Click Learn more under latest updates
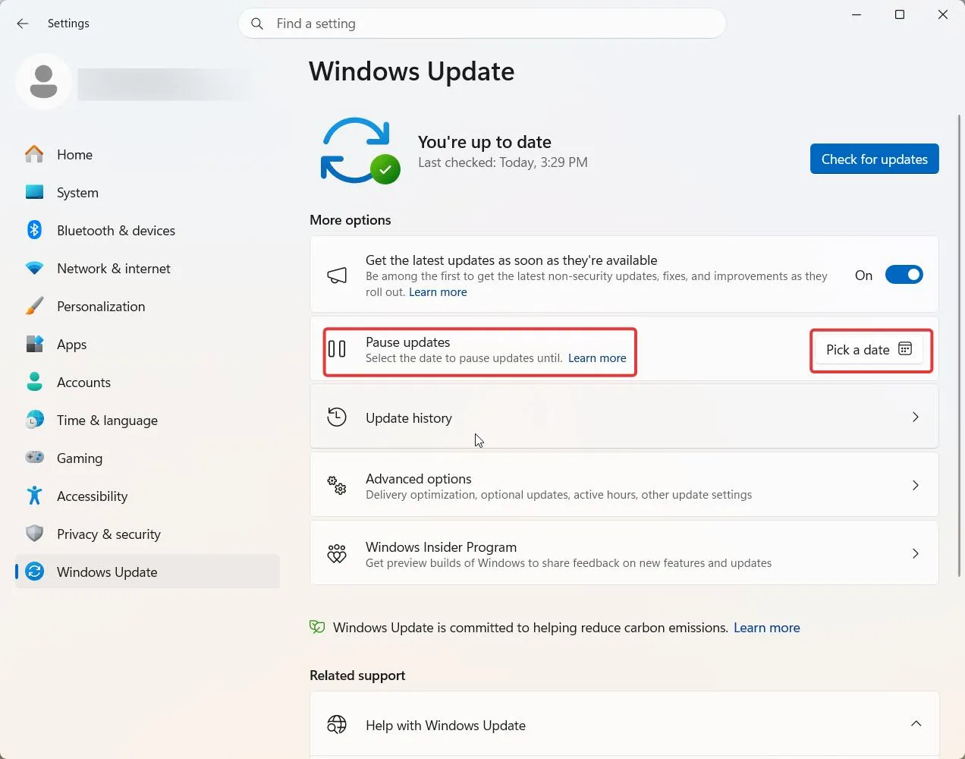 tap(438, 292)
